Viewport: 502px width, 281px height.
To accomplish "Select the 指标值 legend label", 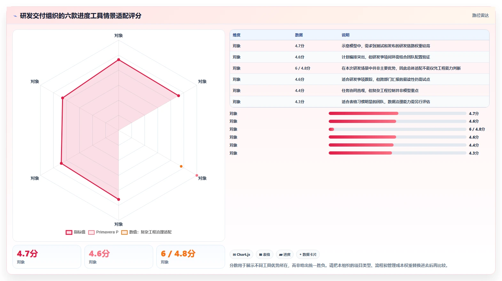I will pyautogui.click(x=80, y=232).
